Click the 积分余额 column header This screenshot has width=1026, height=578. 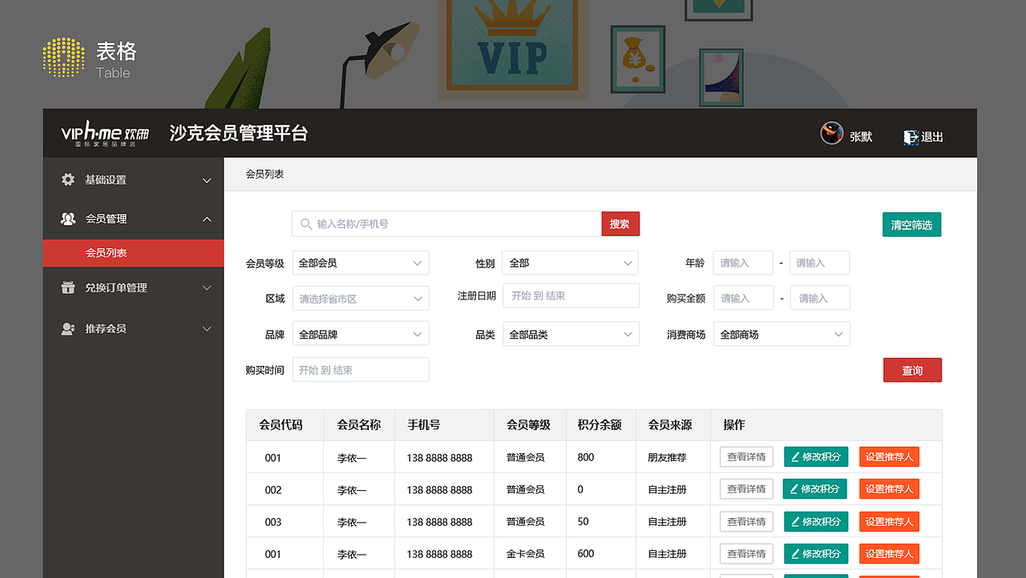coord(600,425)
